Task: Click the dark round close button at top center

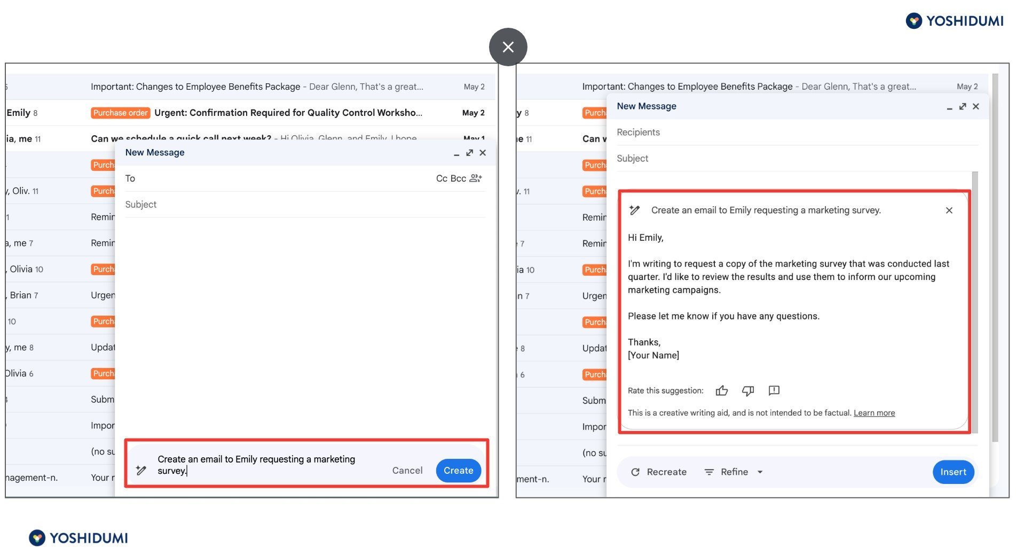Action: [x=508, y=47]
